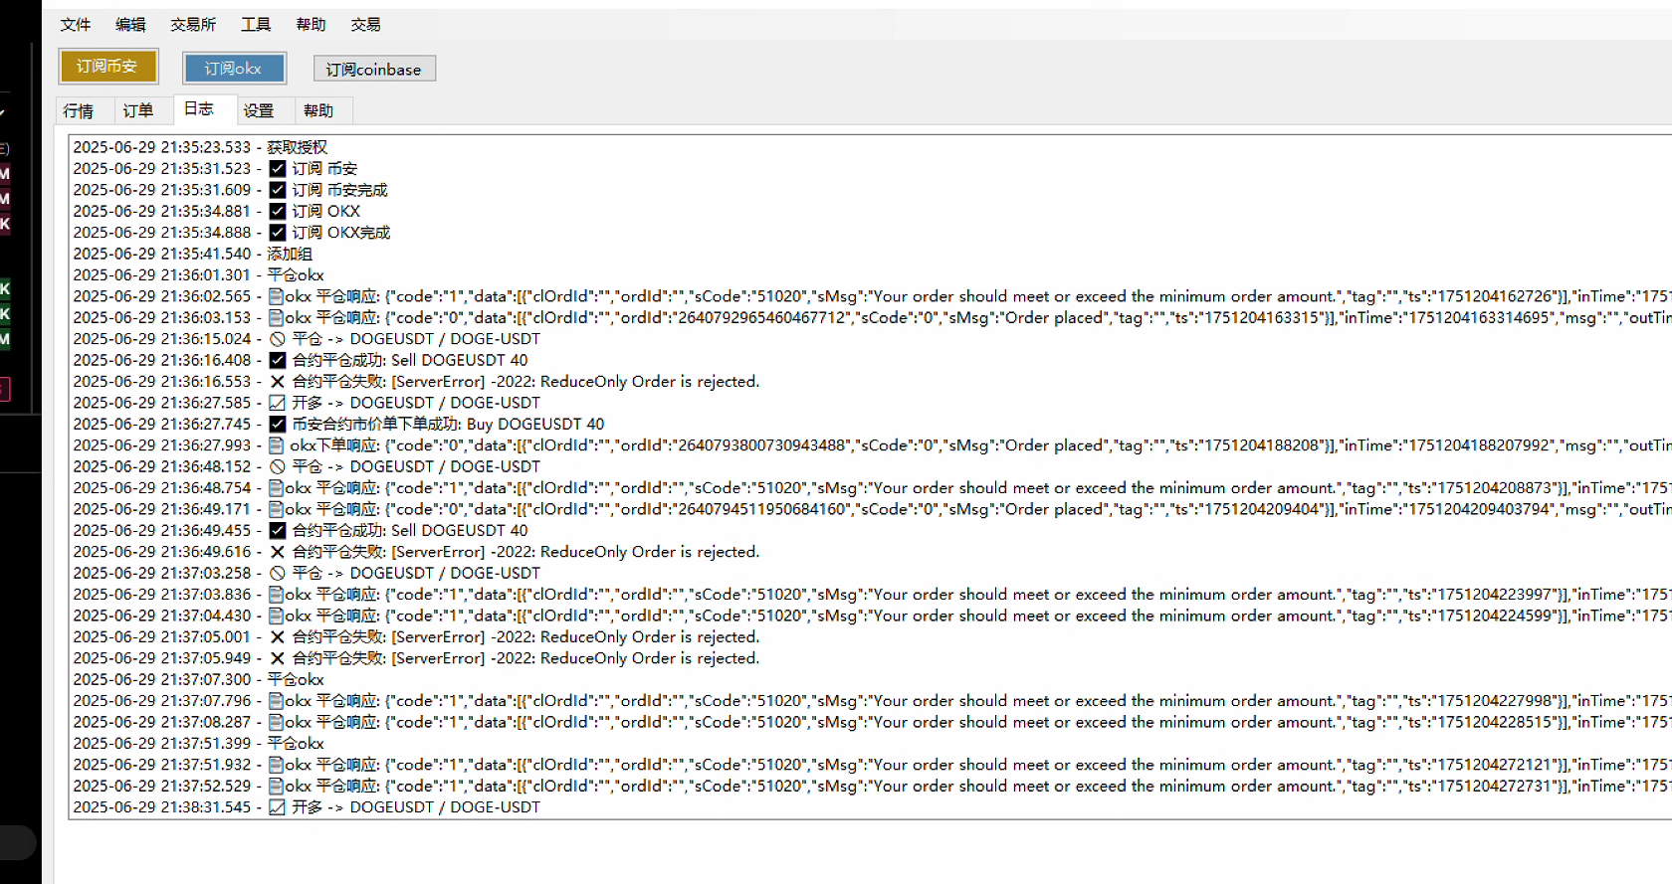Click the 订阅coinbase button
This screenshot has width=1672, height=884.
(374, 69)
